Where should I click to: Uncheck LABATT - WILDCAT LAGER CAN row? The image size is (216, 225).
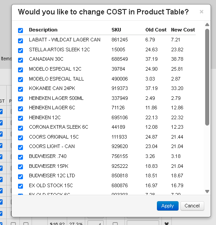coord(20,40)
